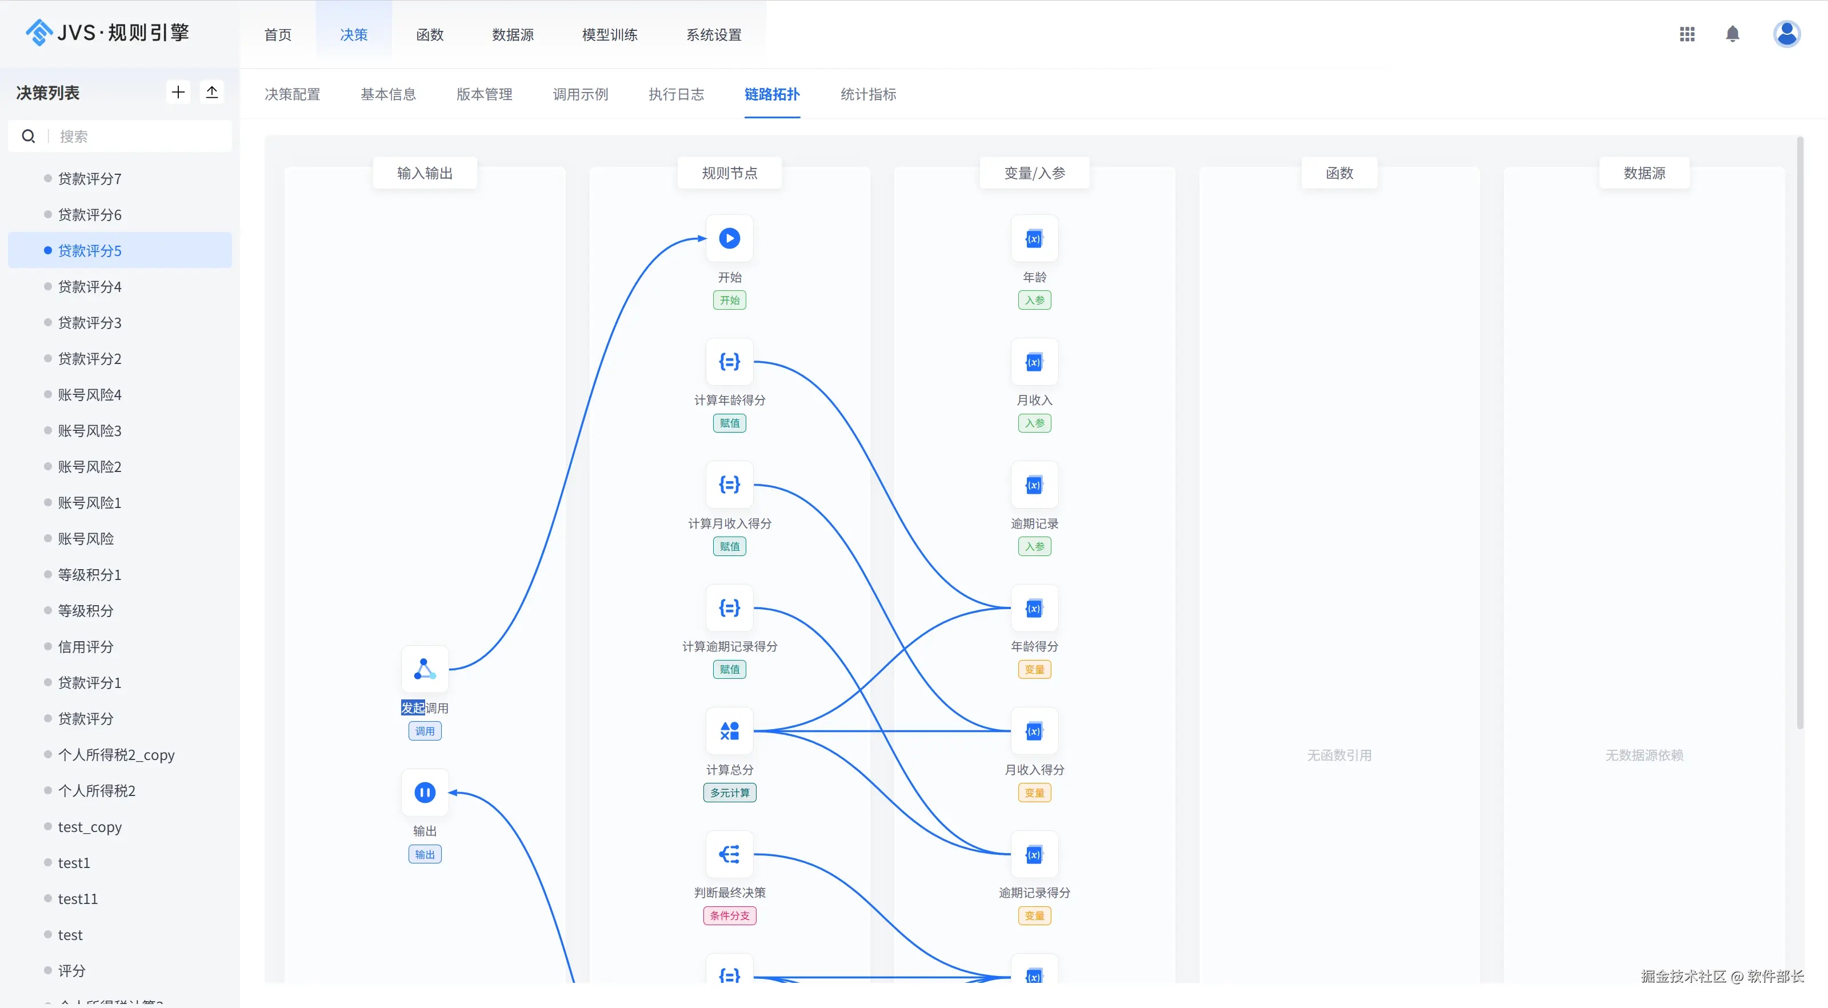Click the 多元计算 tag under 计算总分

pos(730,793)
